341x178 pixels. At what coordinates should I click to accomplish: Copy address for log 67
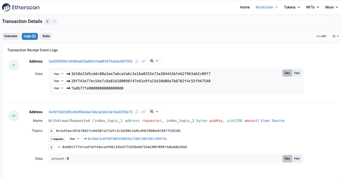137,61
